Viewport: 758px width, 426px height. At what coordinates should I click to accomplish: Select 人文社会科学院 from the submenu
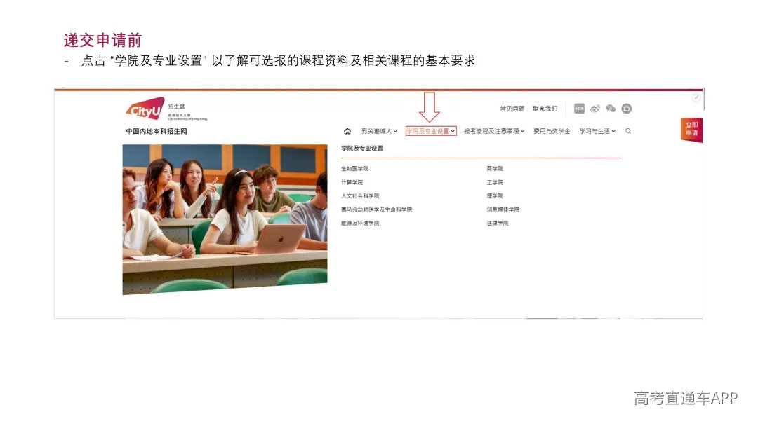click(x=360, y=196)
